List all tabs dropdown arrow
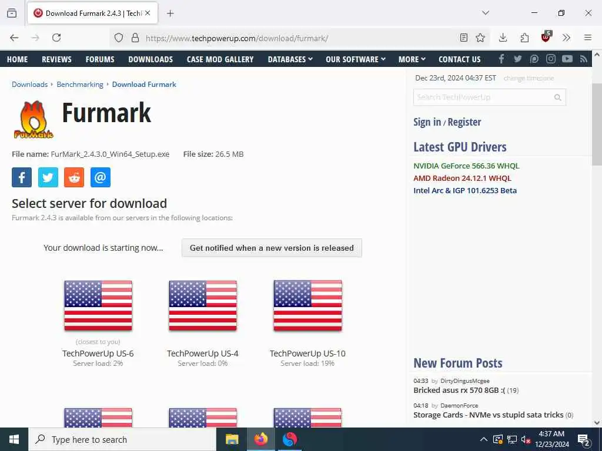This screenshot has height=451, width=602. (486, 13)
